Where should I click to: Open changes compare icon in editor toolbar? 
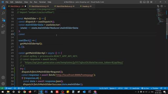tap(158, 6)
